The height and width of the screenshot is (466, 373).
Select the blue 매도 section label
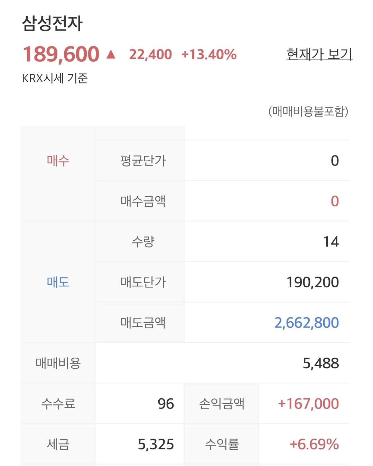point(58,282)
